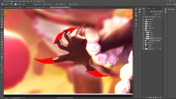
Task: Create a new group folder icon
Action: (x=156, y=98)
